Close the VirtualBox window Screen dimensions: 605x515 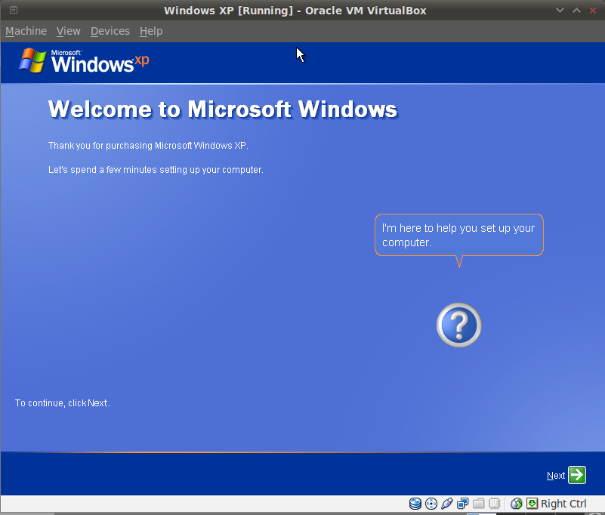point(593,11)
